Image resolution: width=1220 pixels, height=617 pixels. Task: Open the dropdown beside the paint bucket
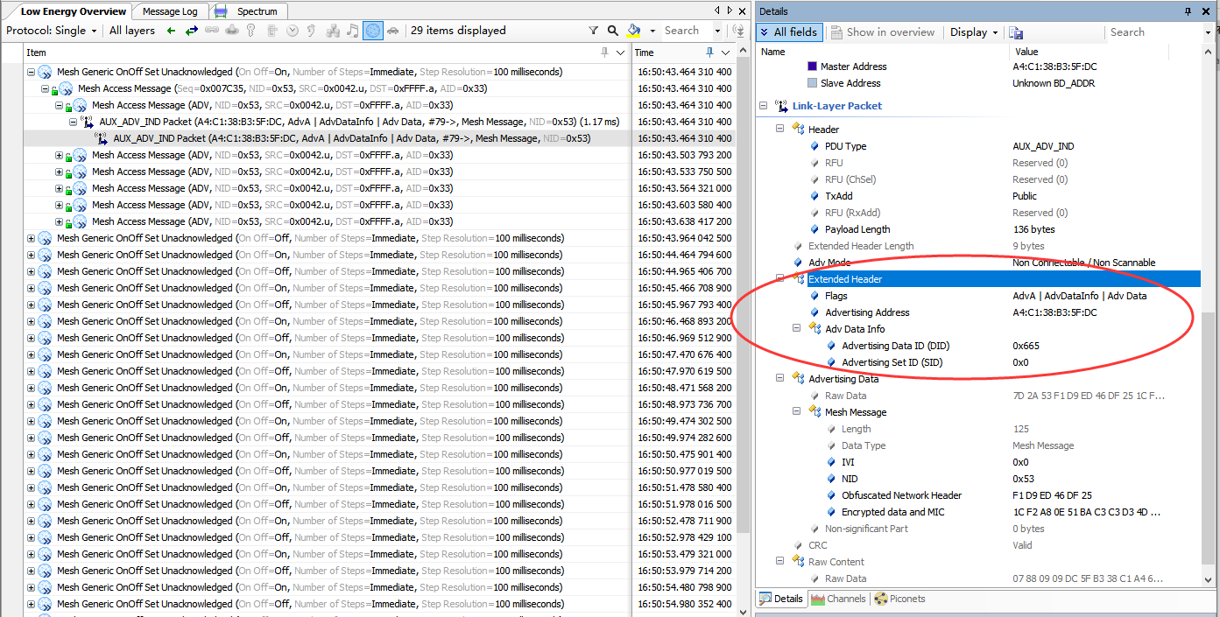click(652, 31)
